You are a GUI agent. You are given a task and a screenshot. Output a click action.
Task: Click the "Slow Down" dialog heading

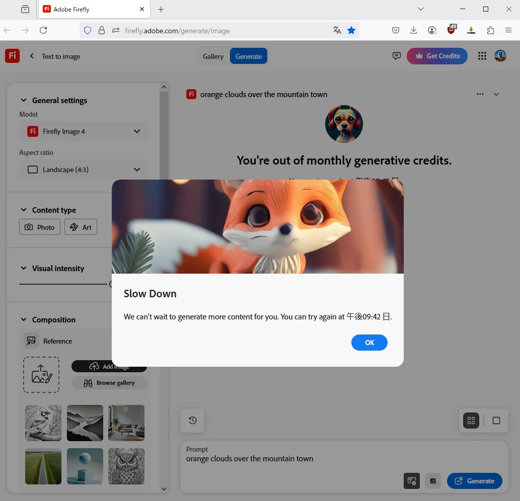tap(150, 294)
